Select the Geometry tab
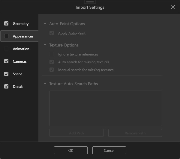The height and width of the screenshot is (159, 180). (21, 24)
